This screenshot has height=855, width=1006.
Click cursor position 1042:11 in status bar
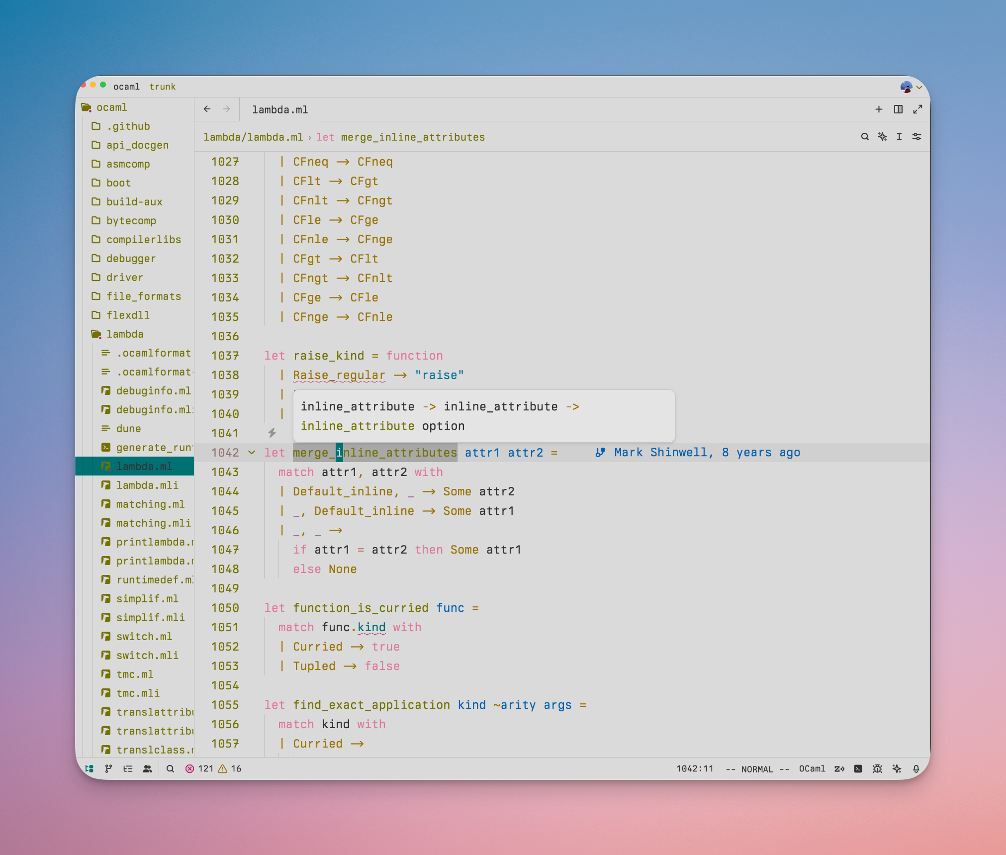coord(695,768)
